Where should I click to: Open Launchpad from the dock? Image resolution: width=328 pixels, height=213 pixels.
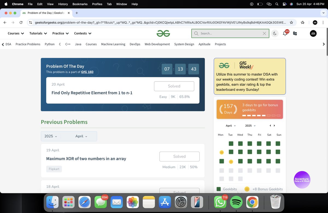point(68,203)
